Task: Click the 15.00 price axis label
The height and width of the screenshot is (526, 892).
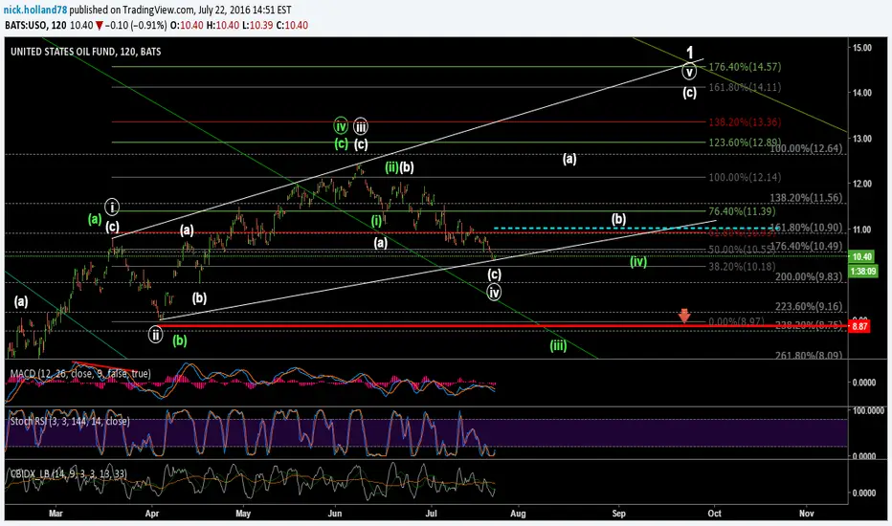Action: (x=861, y=48)
